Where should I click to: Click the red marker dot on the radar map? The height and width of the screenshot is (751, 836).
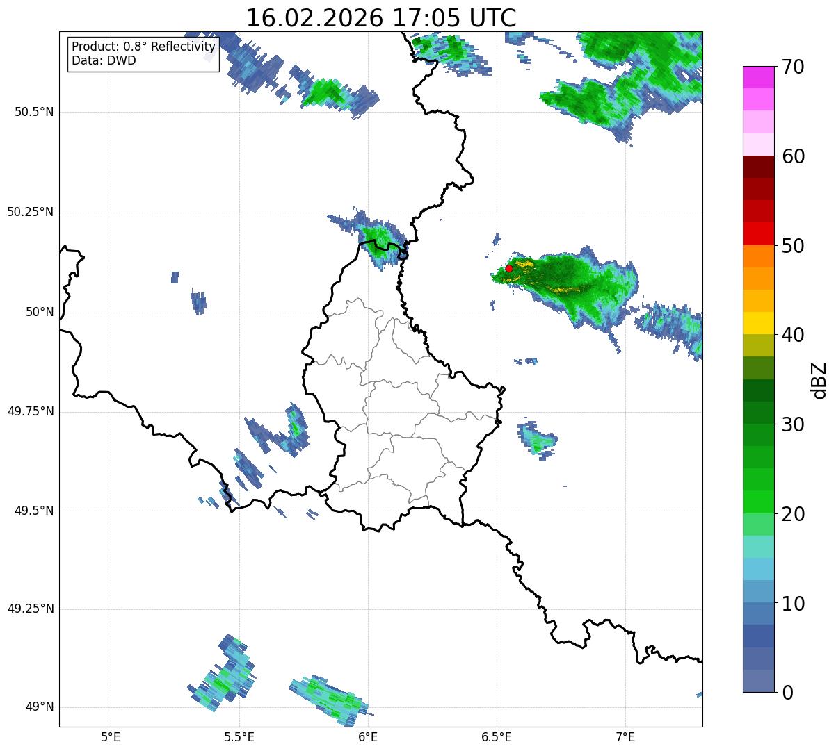click(x=509, y=268)
